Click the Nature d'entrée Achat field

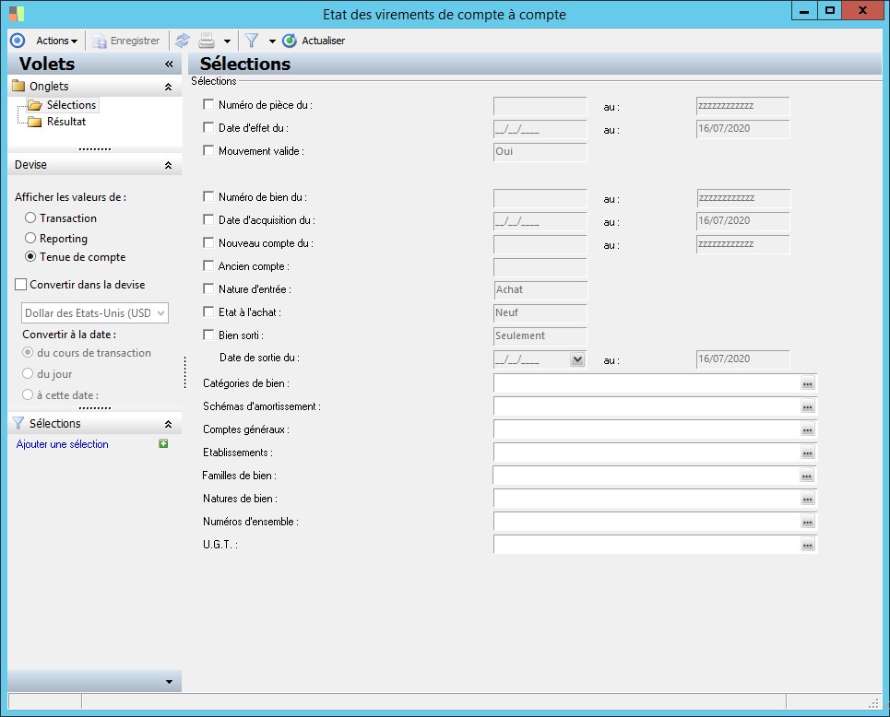(x=540, y=290)
